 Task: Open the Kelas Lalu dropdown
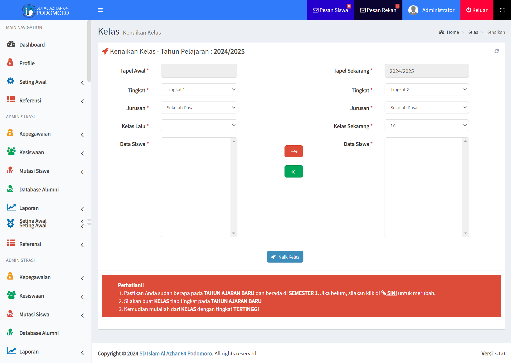199,125
